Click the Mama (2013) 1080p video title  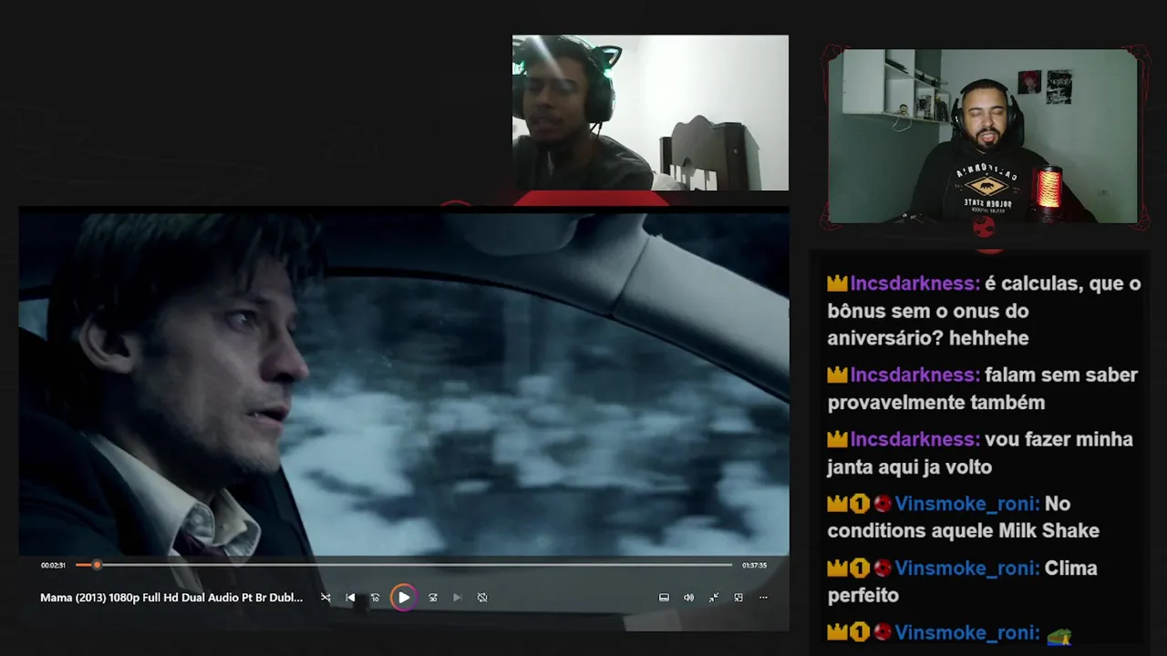171,598
